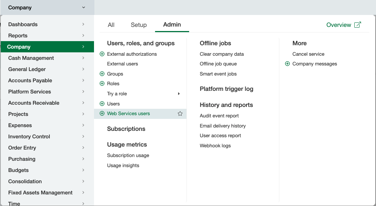This screenshot has width=376, height=206.
Task: Expand Accounts Receivable chevron
Action: click(x=83, y=103)
